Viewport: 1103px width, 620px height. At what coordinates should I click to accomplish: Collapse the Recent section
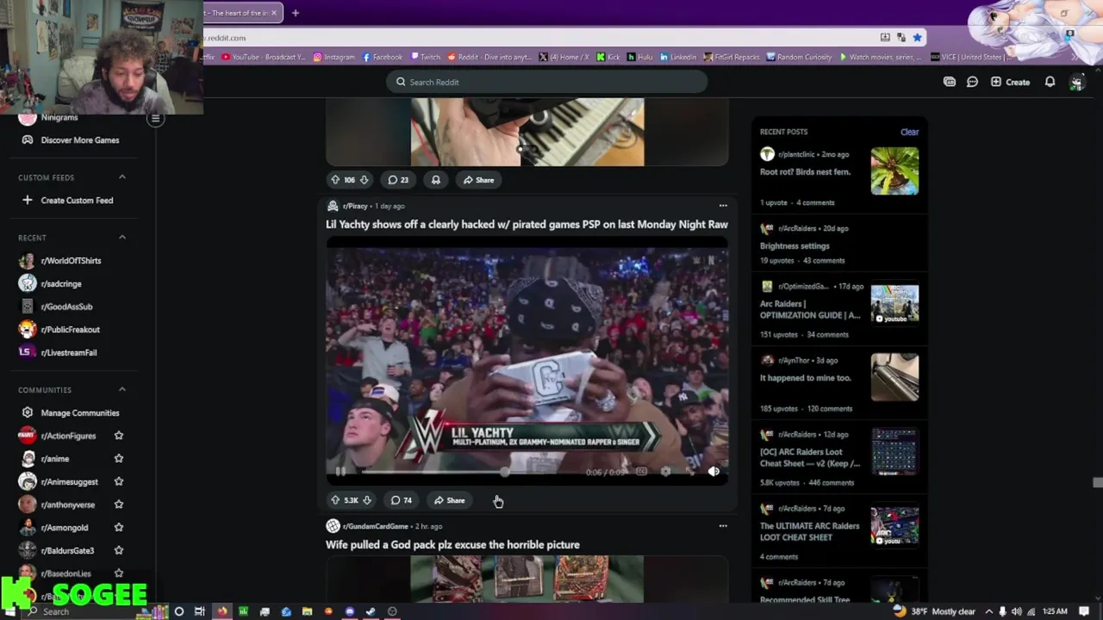(x=122, y=238)
